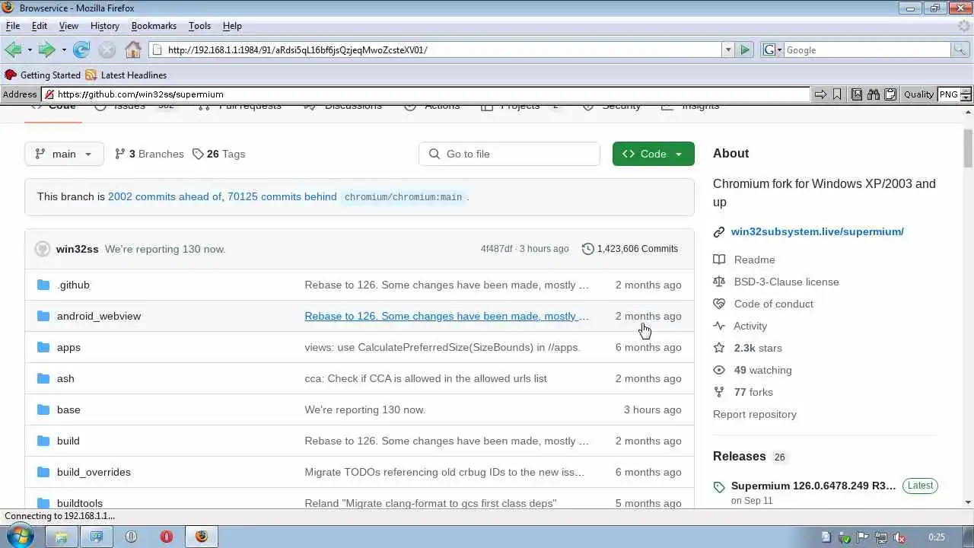Viewport: 974px width, 548px height.
Task: Open the View menu
Action: [x=68, y=26]
